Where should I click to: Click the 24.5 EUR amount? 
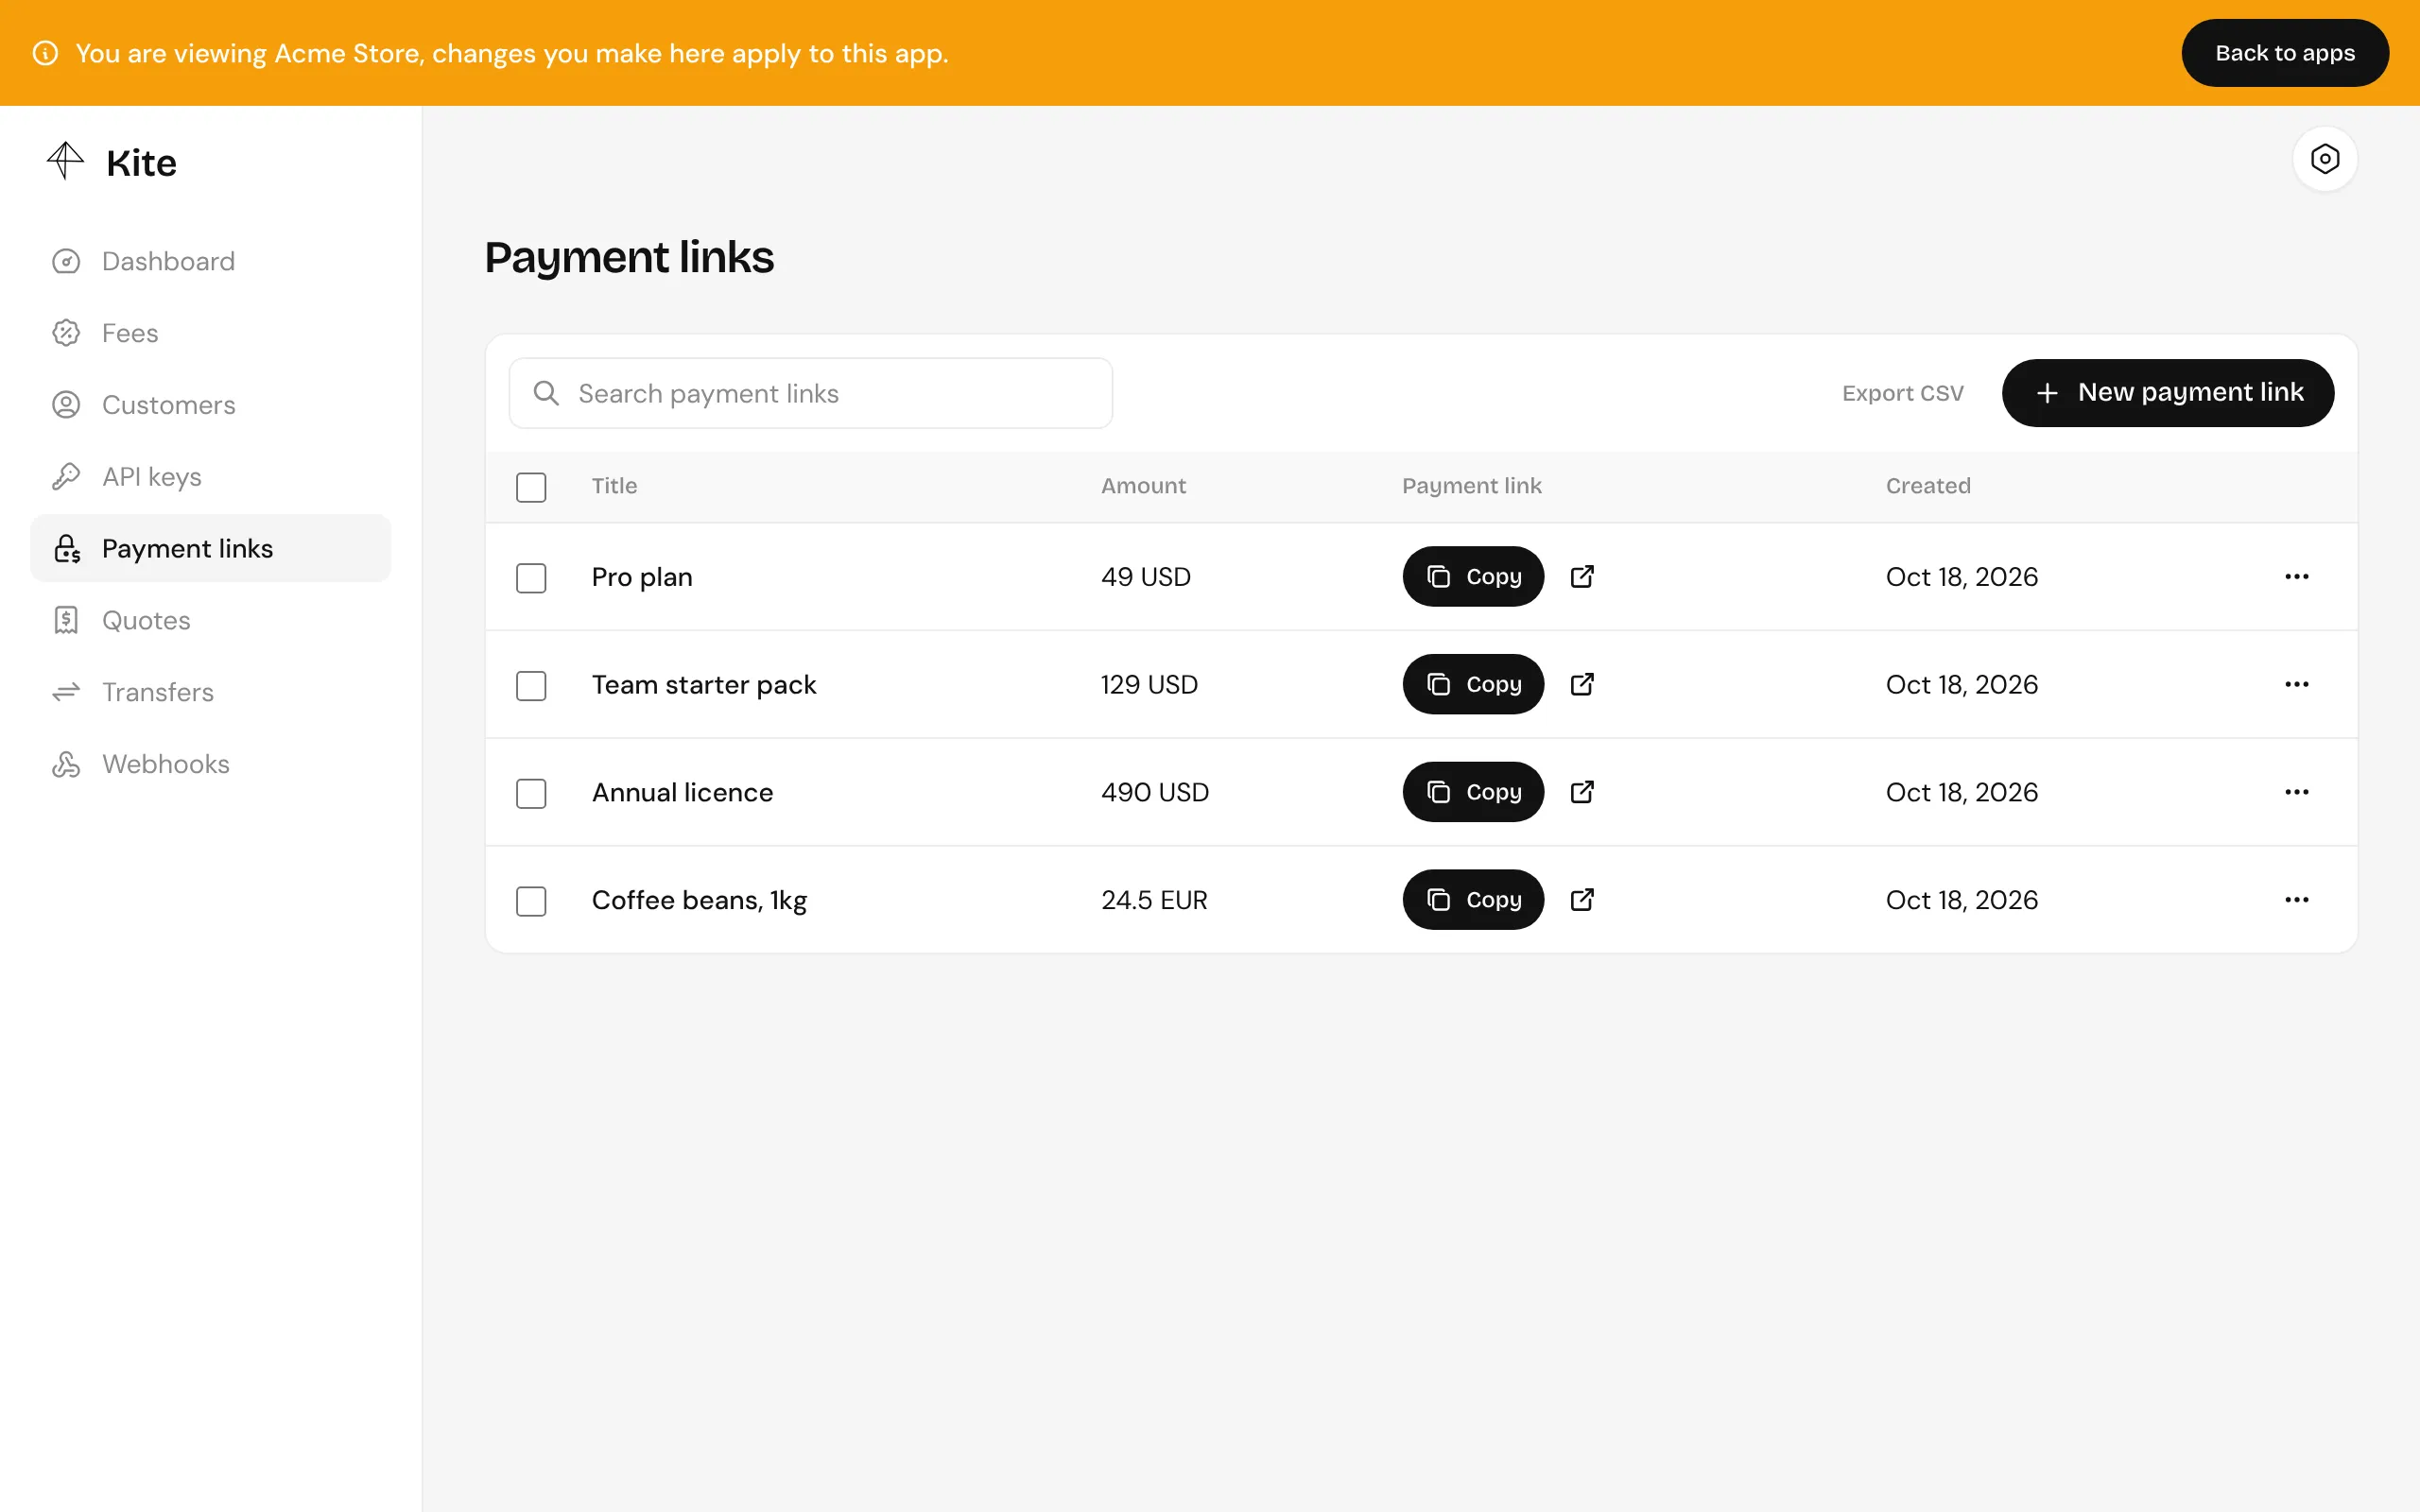[x=1154, y=900]
